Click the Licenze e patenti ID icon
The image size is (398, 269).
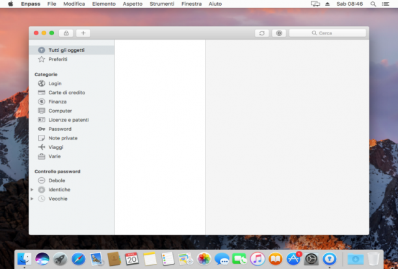click(x=42, y=120)
